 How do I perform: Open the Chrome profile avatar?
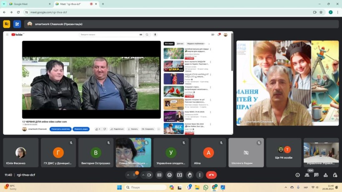331,12
